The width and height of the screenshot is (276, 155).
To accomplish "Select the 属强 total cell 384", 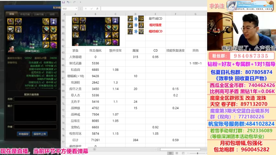I will (x=135, y=140).
